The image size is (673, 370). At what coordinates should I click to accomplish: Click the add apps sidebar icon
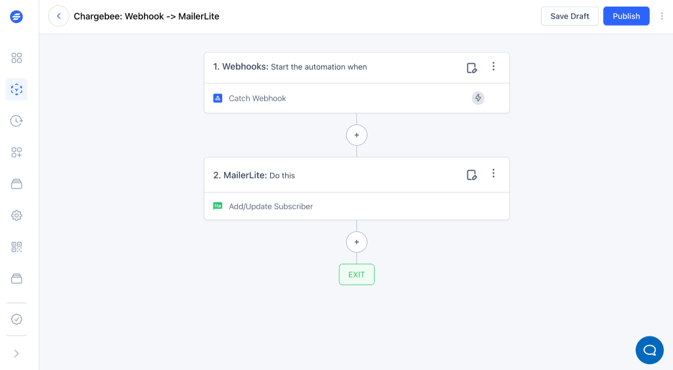[16, 152]
